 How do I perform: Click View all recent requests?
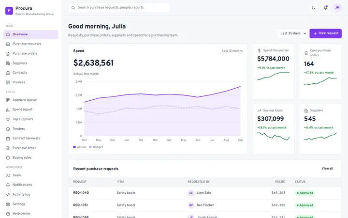[327, 169]
